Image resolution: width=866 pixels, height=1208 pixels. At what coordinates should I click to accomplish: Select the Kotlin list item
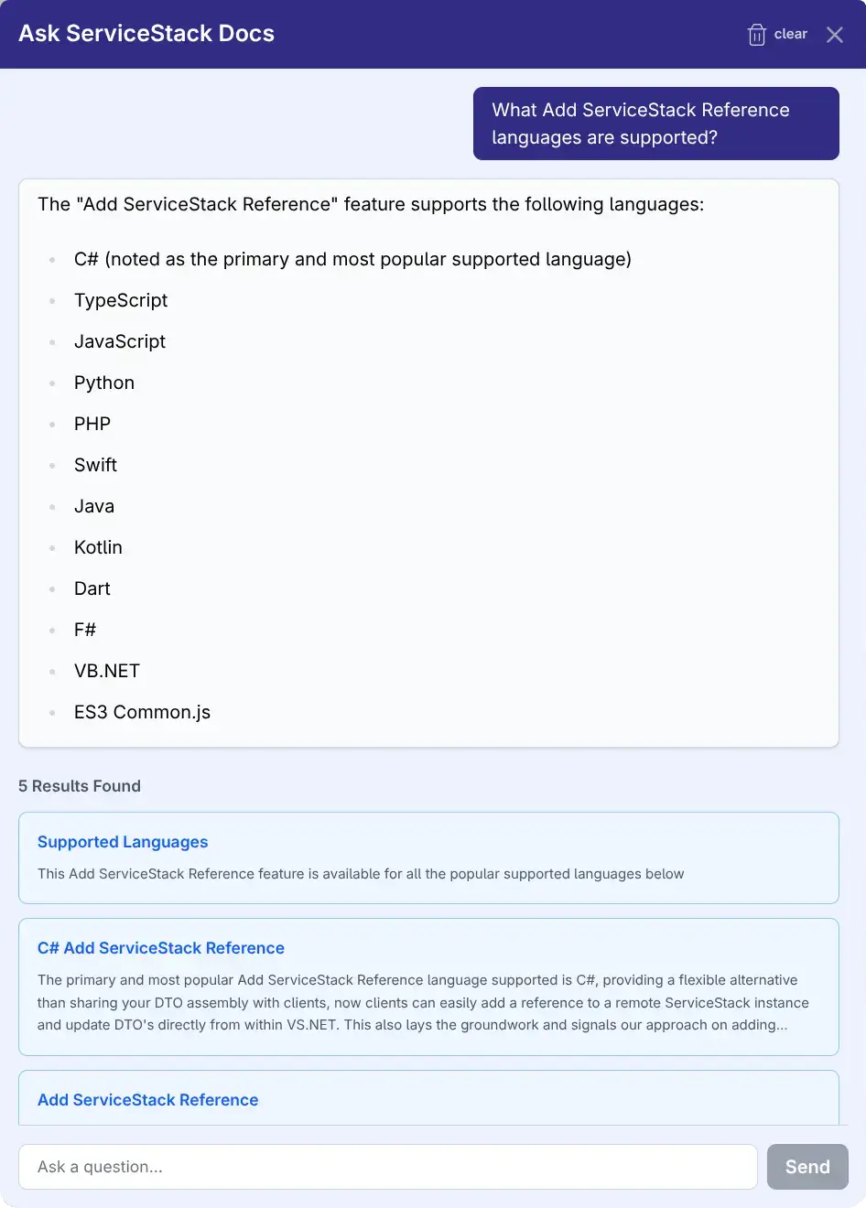pyautogui.click(x=98, y=547)
